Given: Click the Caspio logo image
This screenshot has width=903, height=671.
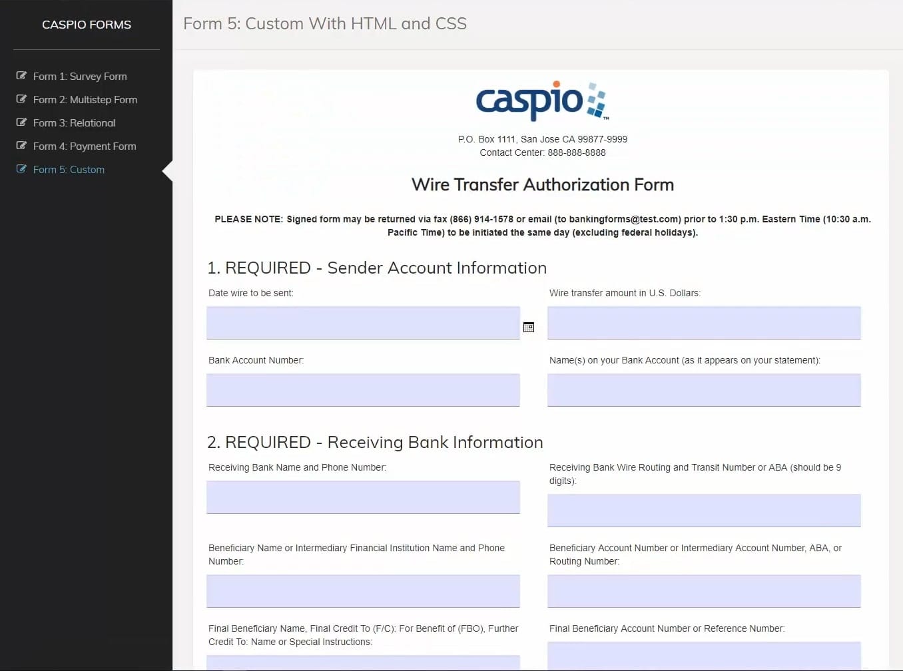Looking at the screenshot, I should (542, 101).
